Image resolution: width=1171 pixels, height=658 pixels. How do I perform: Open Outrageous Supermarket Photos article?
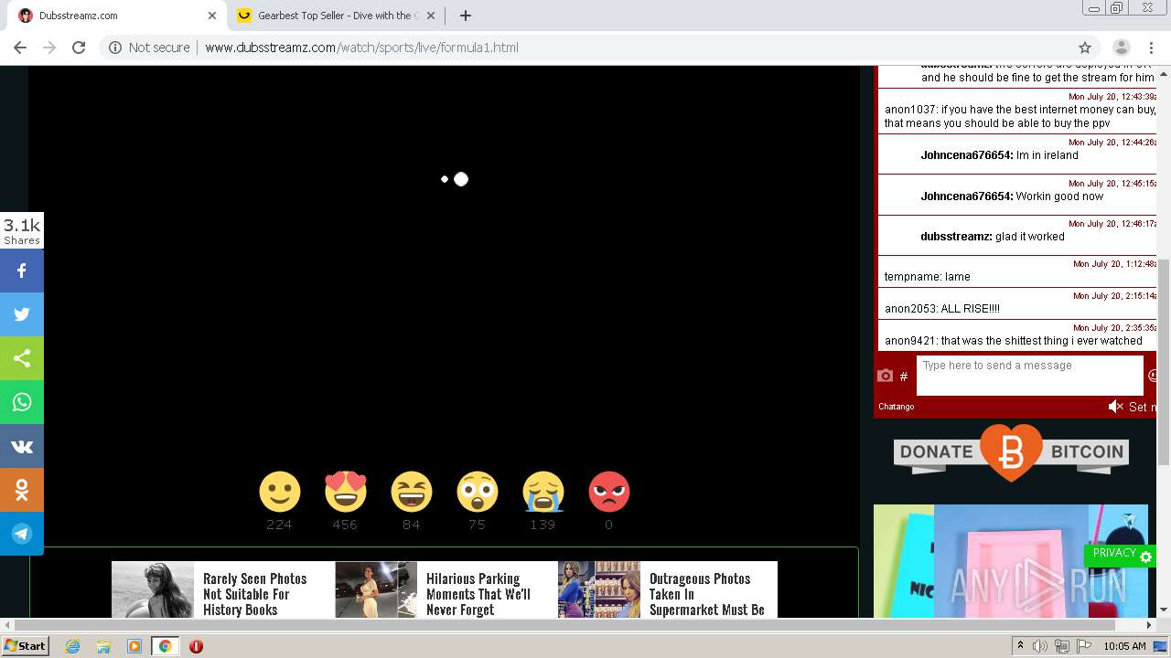[x=707, y=594]
